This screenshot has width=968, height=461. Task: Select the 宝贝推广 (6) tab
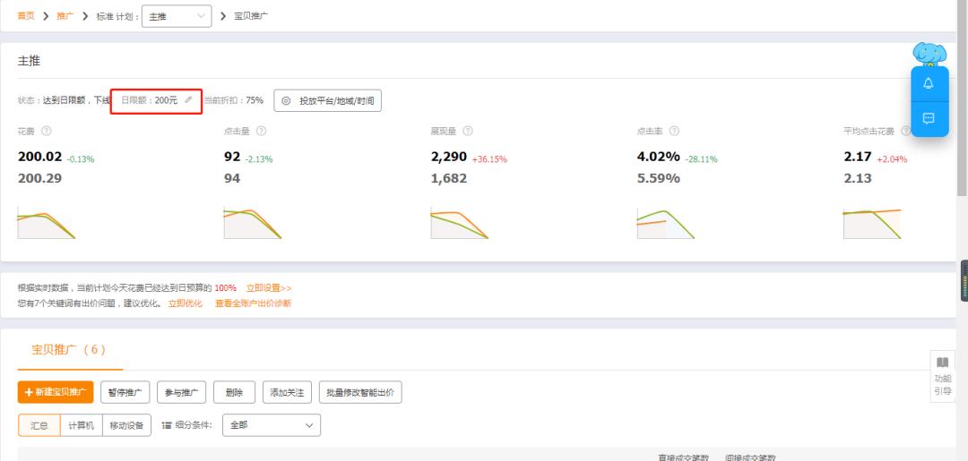point(69,350)
